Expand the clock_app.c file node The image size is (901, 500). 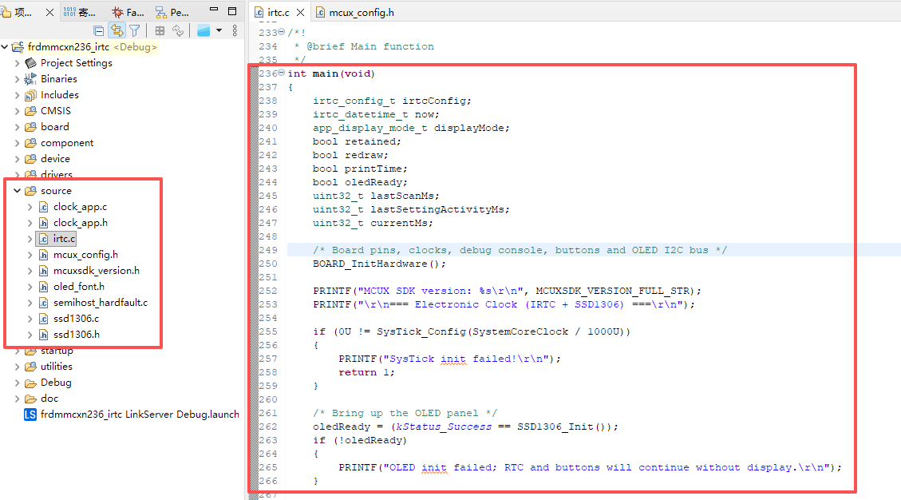pyautogui.click(x=30, y=207)
